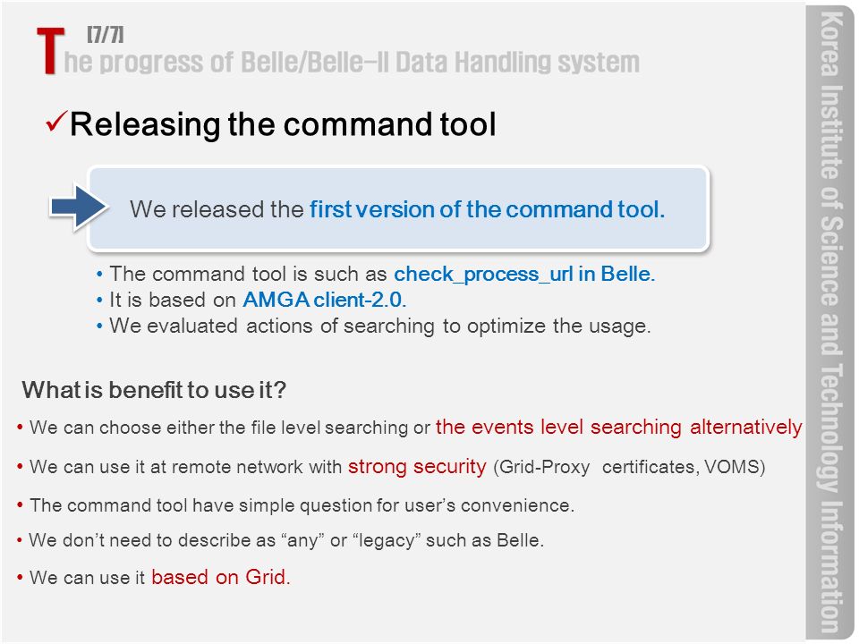Click the bullet mentioning "any" or "legacy"

pyautogui.click(x=280, y=540)
